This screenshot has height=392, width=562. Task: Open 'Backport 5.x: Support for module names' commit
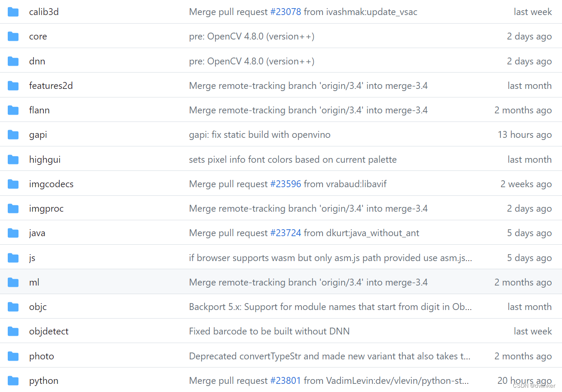pos(331,307)
